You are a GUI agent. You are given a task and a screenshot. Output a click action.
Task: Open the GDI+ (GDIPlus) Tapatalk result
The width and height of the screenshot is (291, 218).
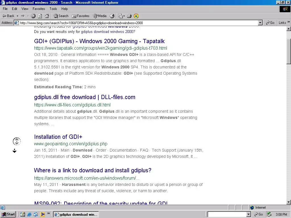99,41
